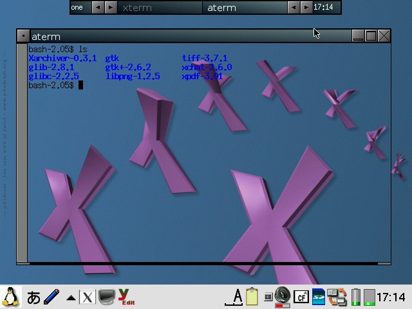Toggle the underlined A keyboard icon

[x=237, y=297]
